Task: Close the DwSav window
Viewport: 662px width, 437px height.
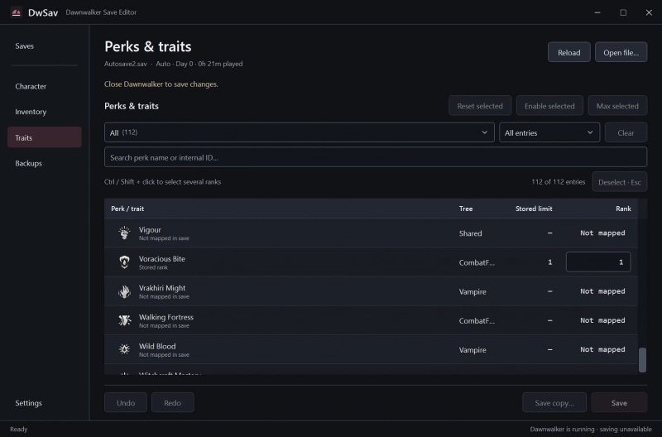Action: 649,12
